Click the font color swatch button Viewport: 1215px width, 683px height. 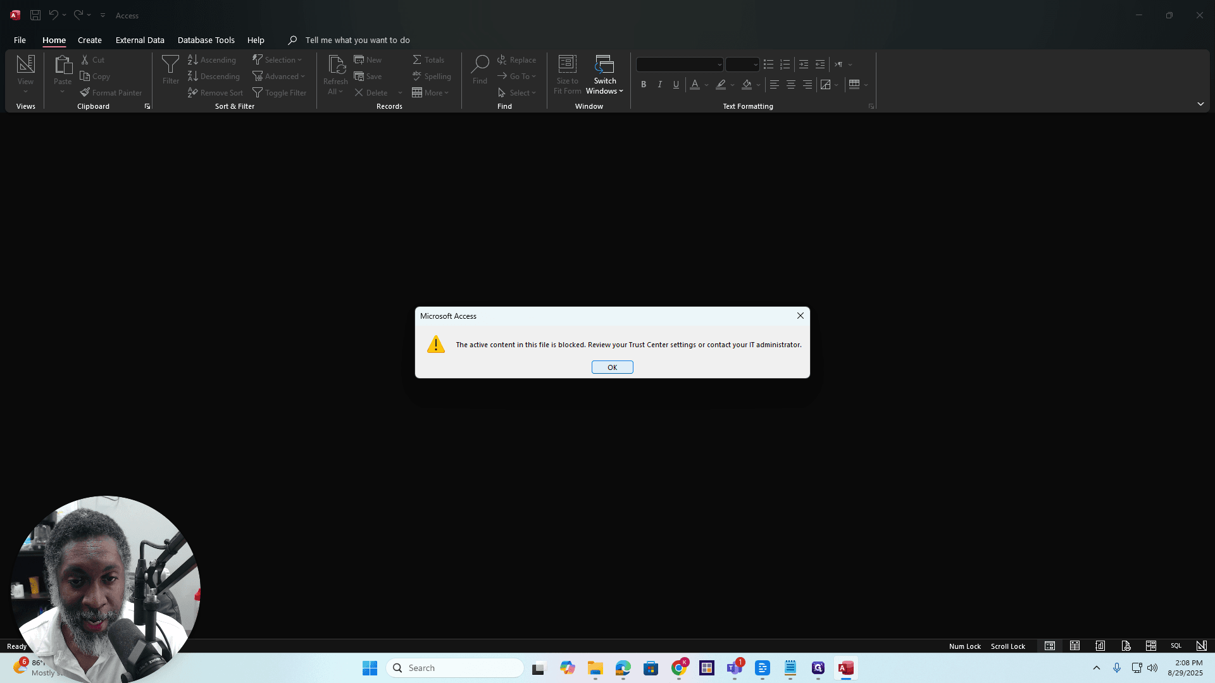tap(695, 84)
